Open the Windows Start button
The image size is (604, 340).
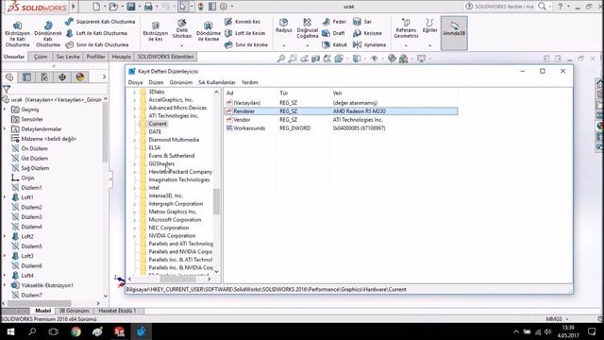[10, 331]
